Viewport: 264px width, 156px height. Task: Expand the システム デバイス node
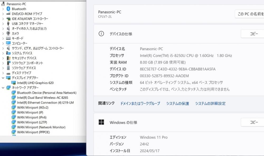3,53
